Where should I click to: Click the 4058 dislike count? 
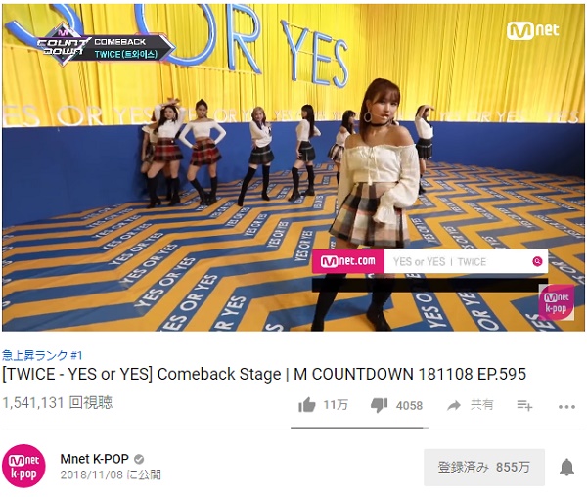pos(409,405)
